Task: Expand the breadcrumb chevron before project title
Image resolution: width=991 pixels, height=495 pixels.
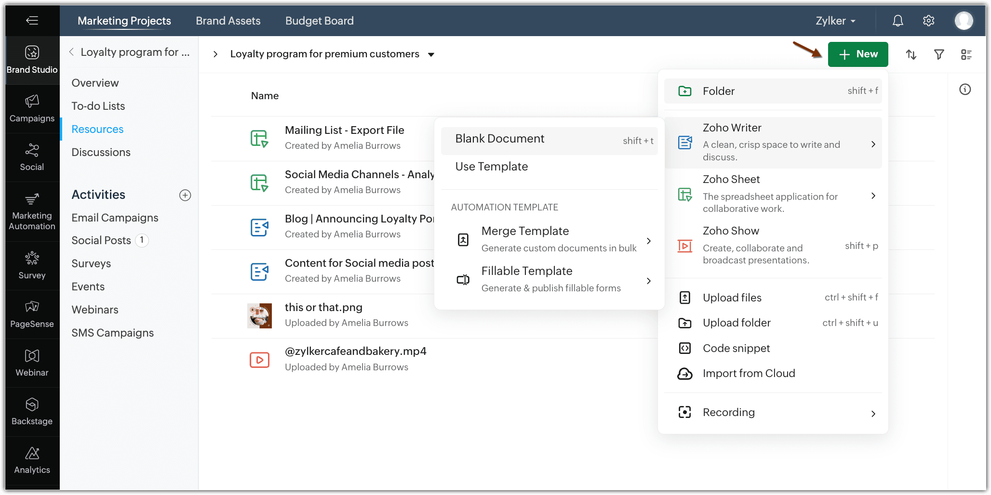Action: tap(215, 54)
